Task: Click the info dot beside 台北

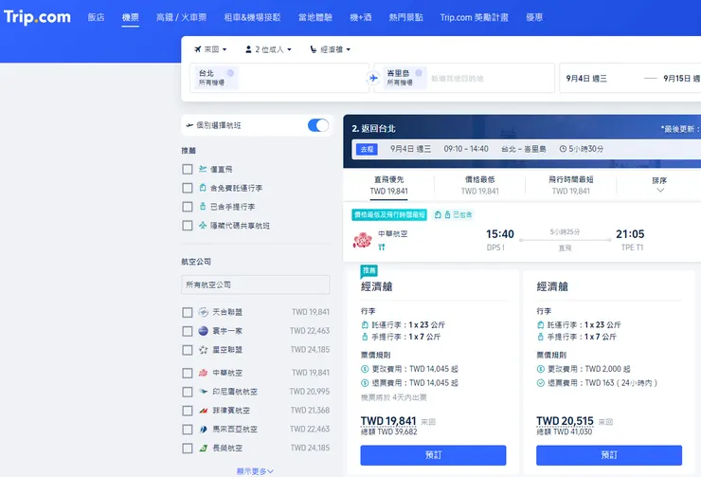Action: coord(230,73)
